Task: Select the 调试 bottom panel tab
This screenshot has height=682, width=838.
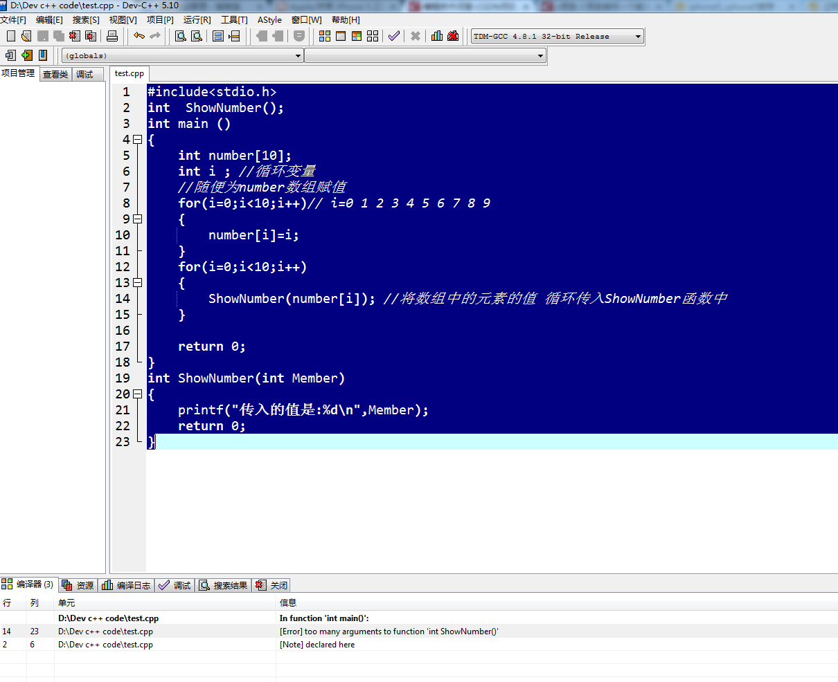Action: click(175, 585)
